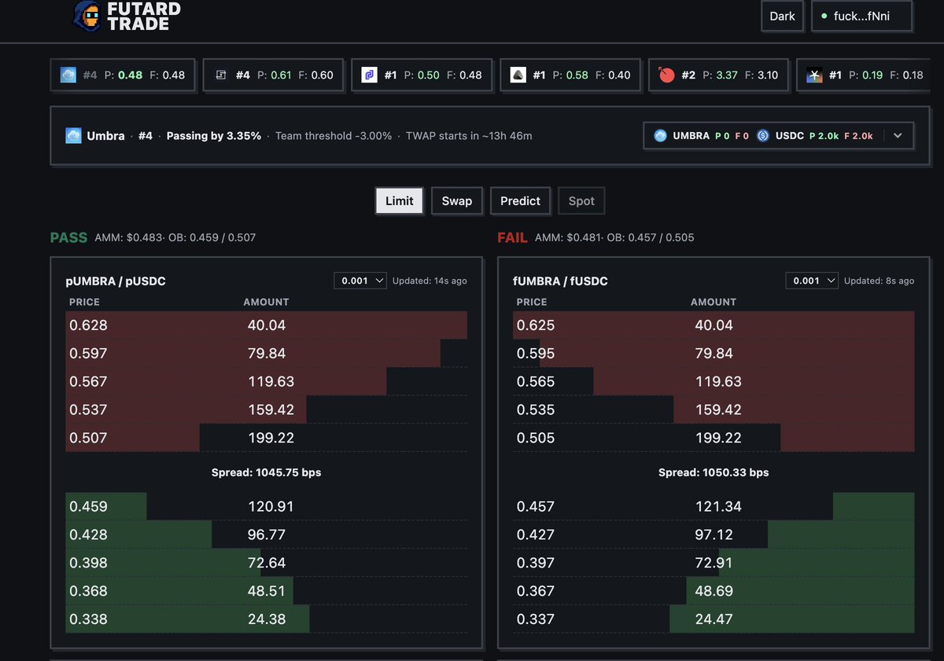Click the square icon in P: 0.61 ticker card
The image size is (944, 661).
(221, 75)
